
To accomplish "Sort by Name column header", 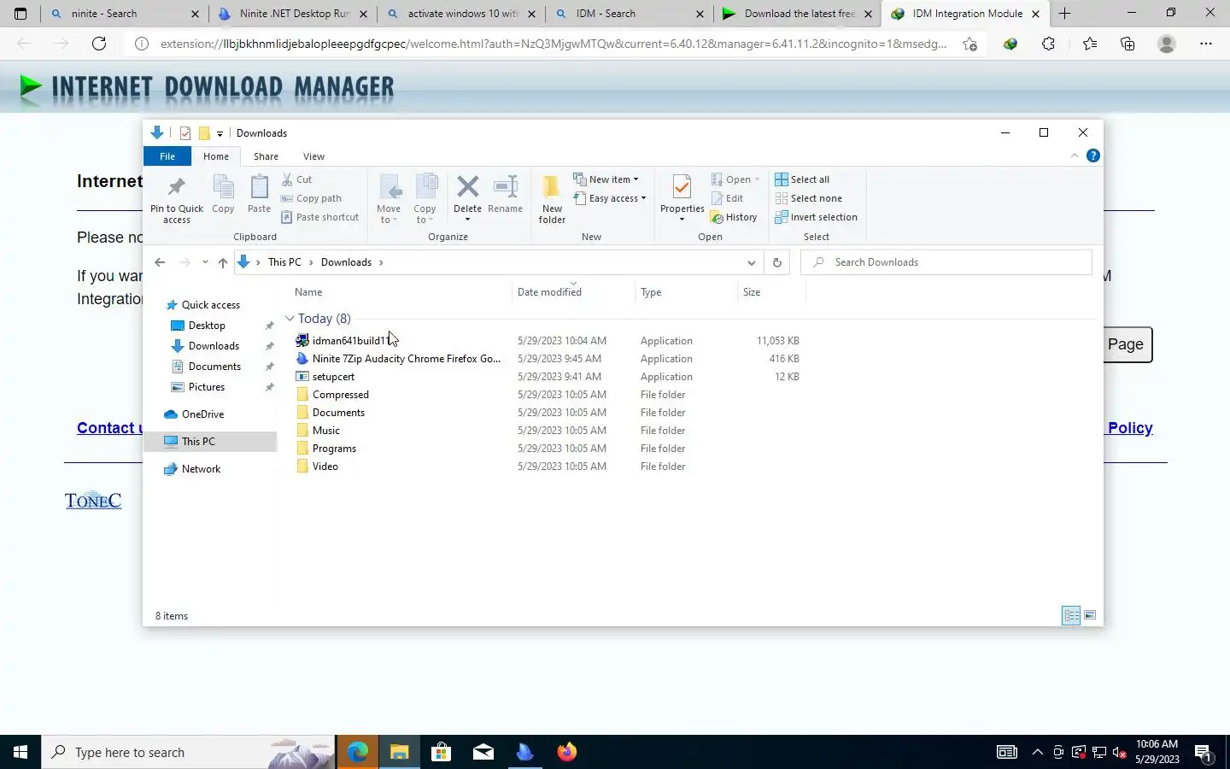I will 308,292.
